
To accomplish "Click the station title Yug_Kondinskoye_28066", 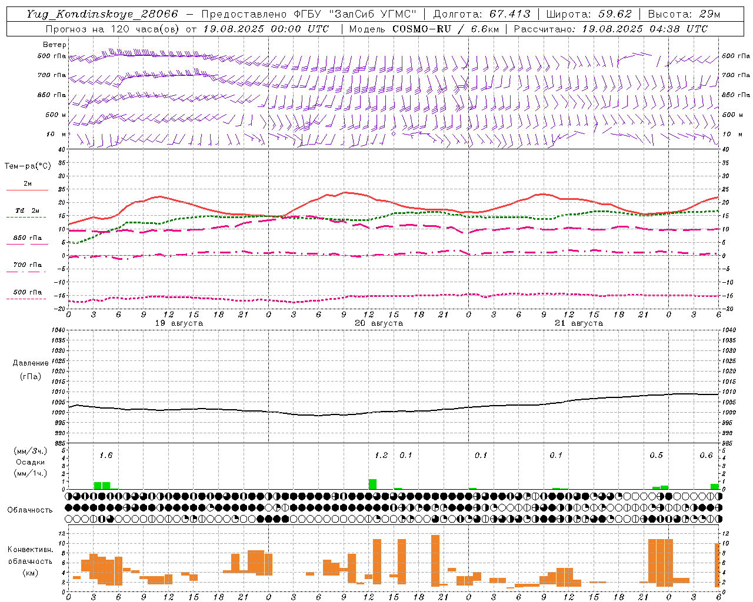I will coord(102,14).
